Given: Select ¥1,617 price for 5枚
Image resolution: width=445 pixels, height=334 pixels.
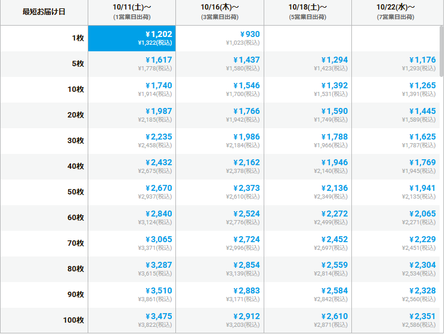Looking at the screenshot, I should (x=132, y=64).
